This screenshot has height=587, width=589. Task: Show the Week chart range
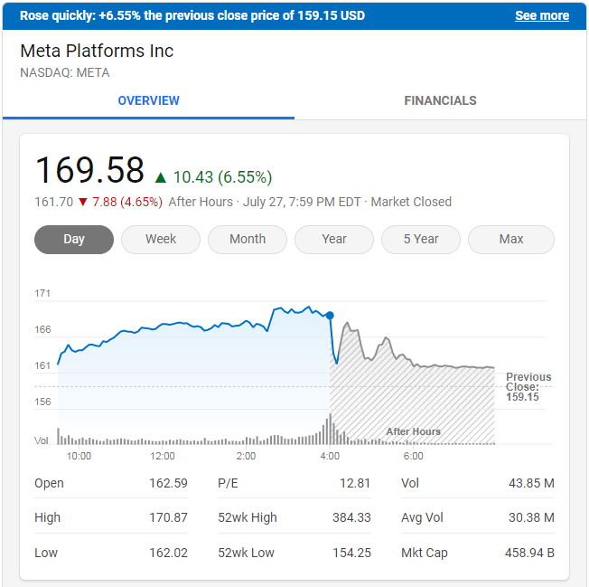[161, 240]
